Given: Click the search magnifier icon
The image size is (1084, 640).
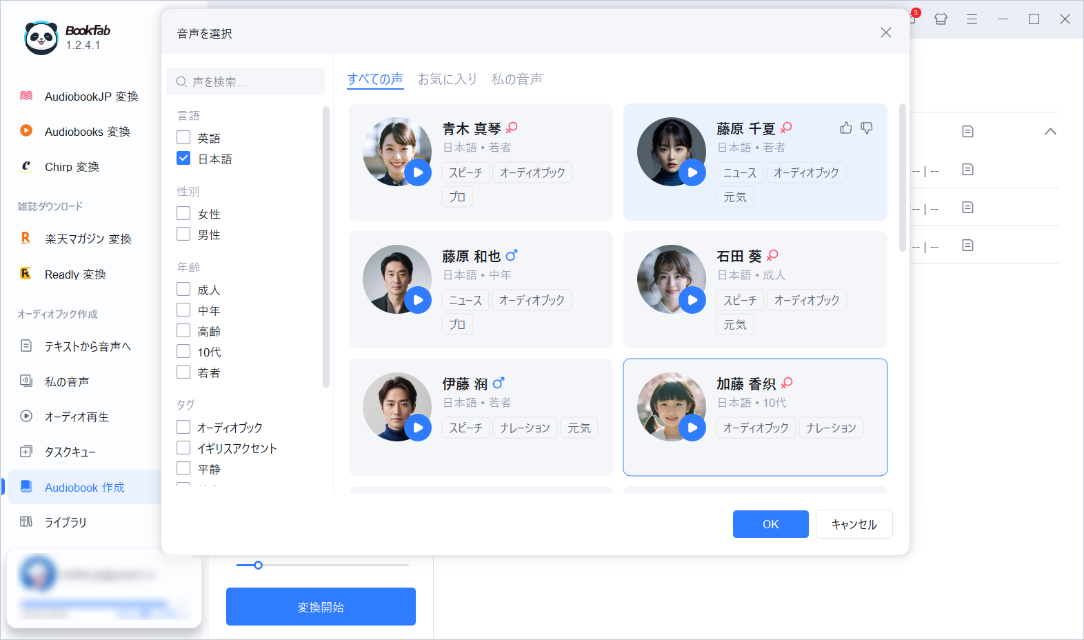Looking at the screenshot, I should [181, 81].
